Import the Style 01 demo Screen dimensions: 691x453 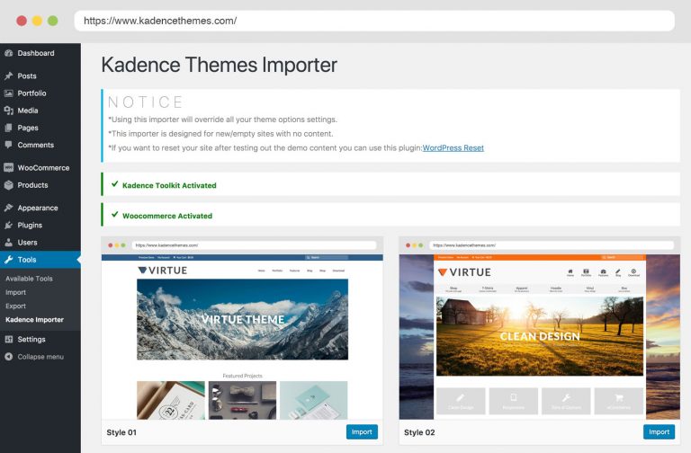click(362, 431)
